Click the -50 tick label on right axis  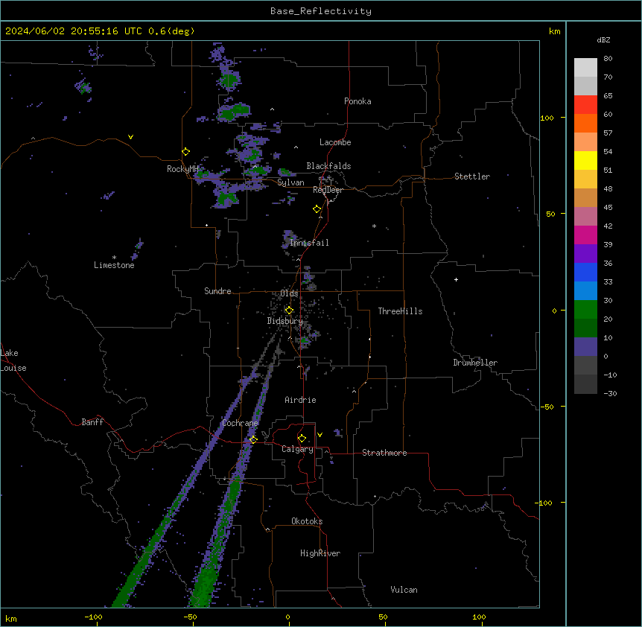click(547, 407)
